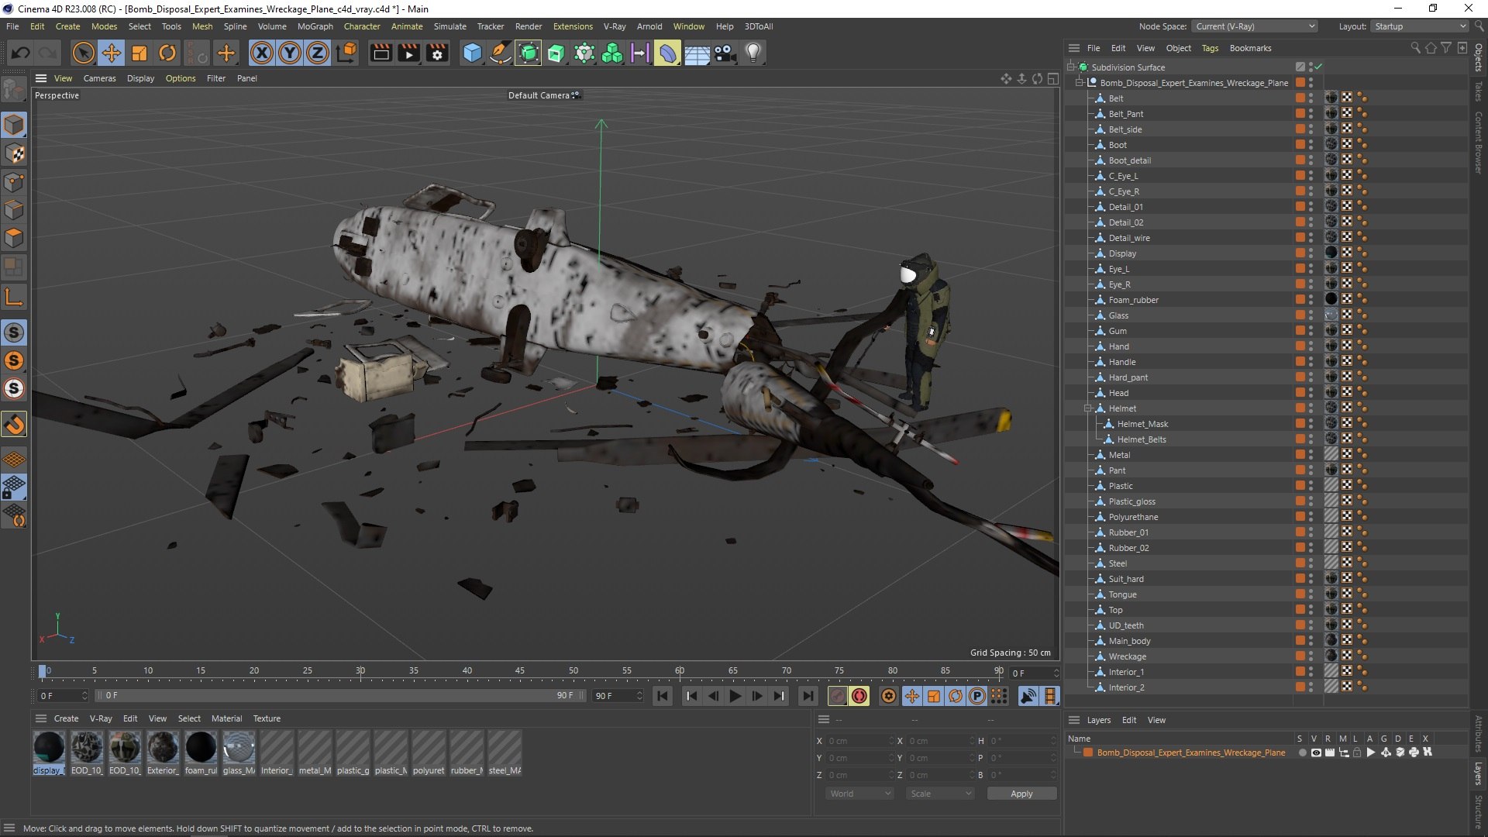This screenshot has width=1488, height=837.
Task: Click the Make Editable icon in left sidebar
Action: click(x=14, y=90)
